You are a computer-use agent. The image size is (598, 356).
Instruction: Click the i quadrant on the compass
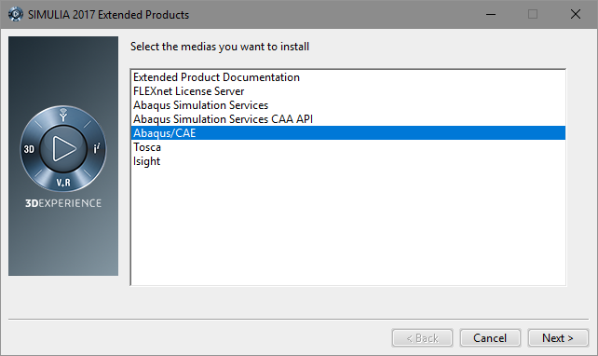(97, 148)
